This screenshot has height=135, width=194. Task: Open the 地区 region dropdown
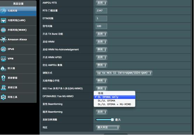tap(108, 127)
